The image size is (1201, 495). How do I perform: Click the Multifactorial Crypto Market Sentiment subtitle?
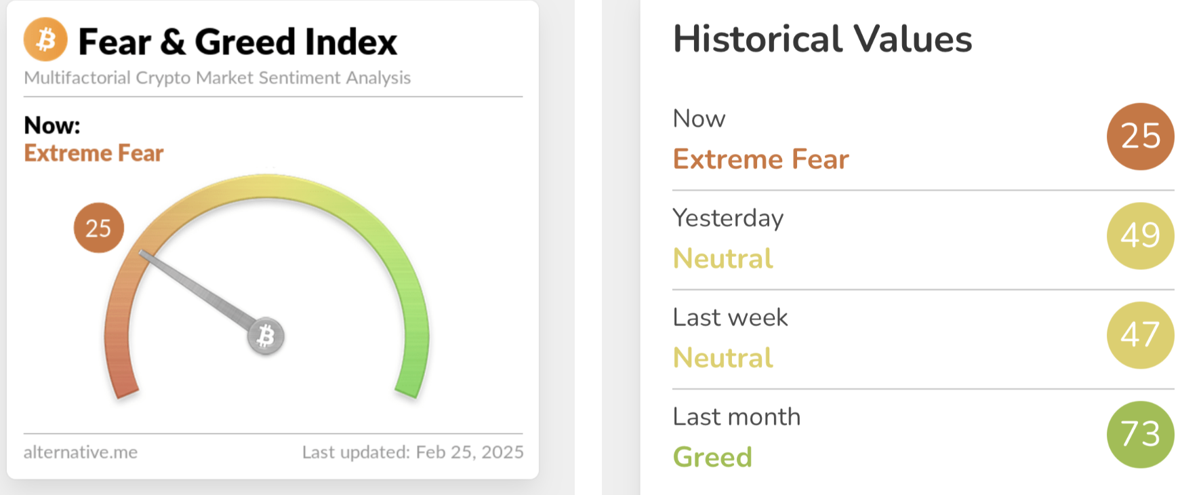click(217, 78)
